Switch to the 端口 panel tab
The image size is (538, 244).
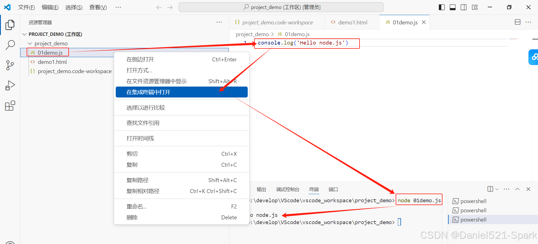pyautogui.click(x=333, y=189)
